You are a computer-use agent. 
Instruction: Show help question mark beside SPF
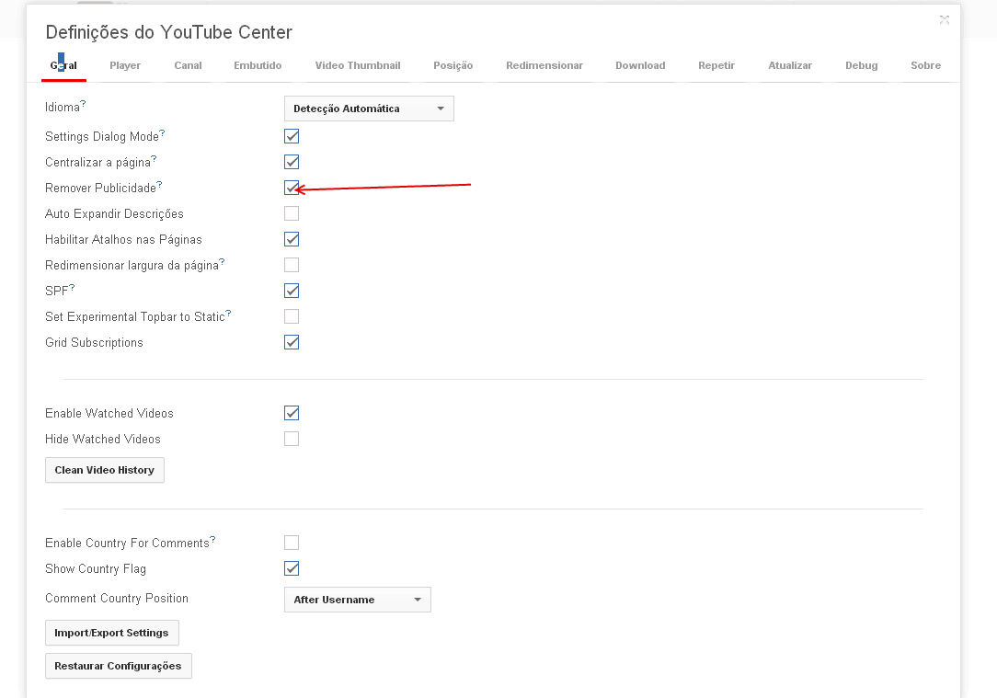click(72, 287)
